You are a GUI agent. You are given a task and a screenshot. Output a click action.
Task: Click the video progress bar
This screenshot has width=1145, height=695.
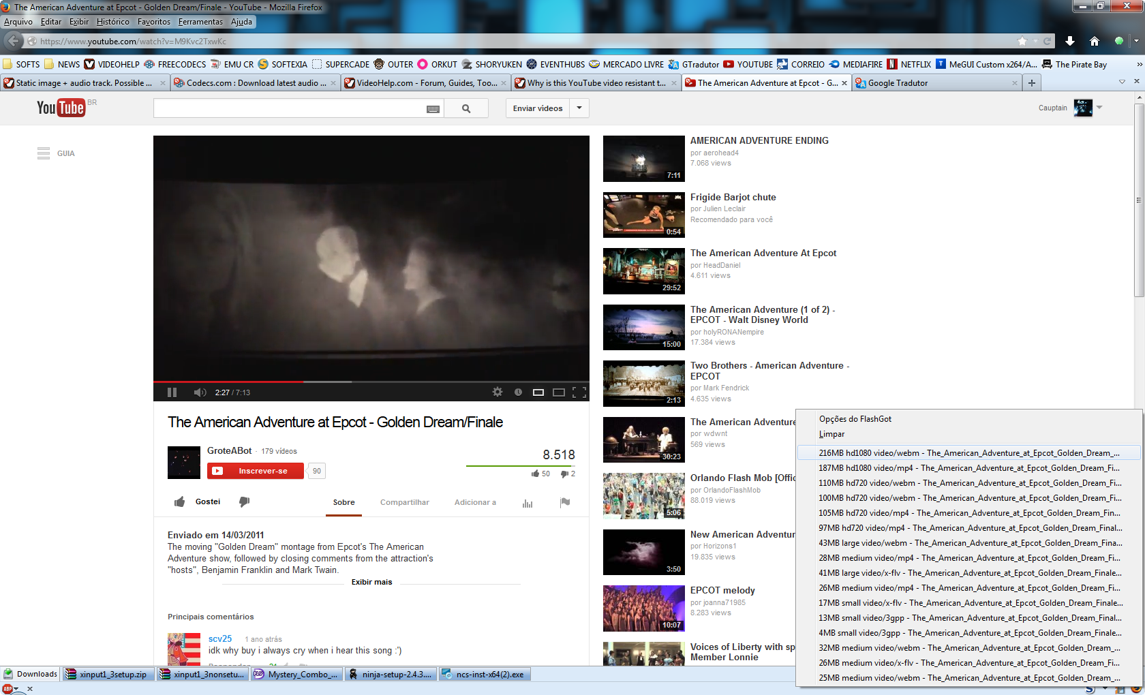[371, 382]
